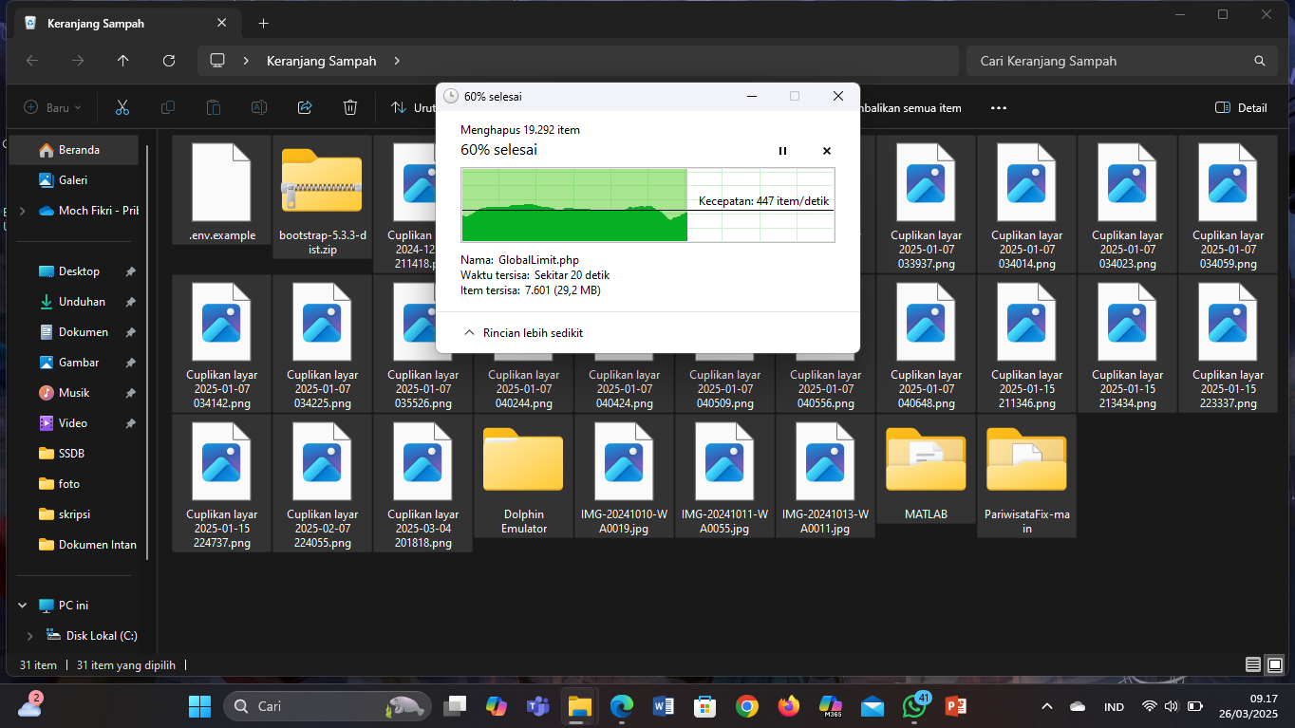The width and height of the screenshot is (1295, 728).
Task: Add a new tab with plus button
Action: pyautogui.click(x=264, y=23)
